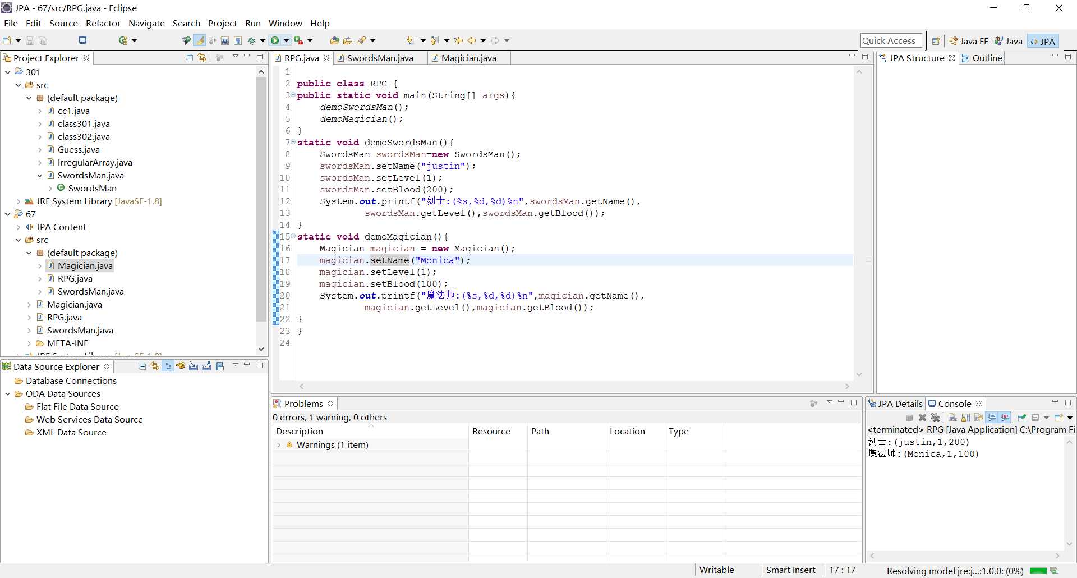Click the Next Annotation toolbar icon
This screenshot has width=1077, height=578.
click(x=411, y=40)
